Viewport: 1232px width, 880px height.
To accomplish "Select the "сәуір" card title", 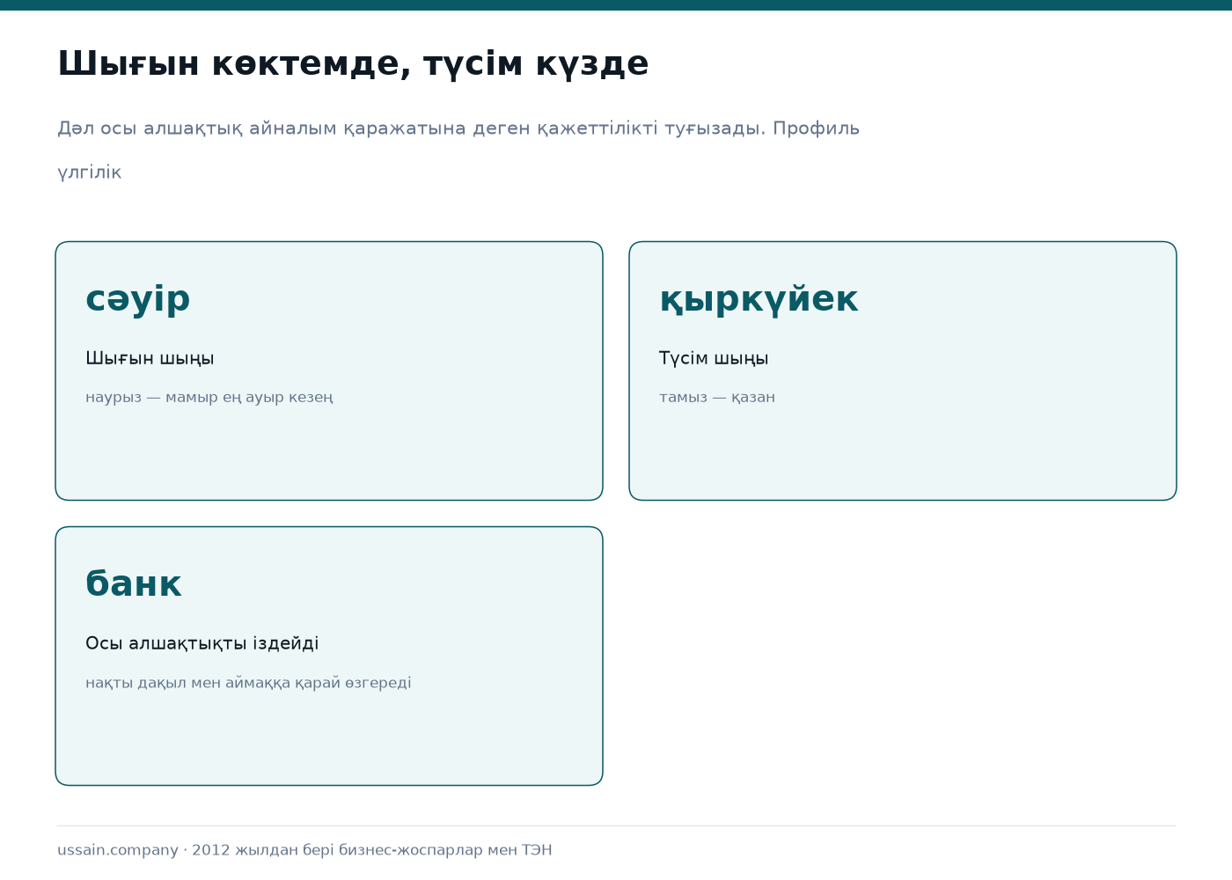I will pyautogui.click(x=137, y=299).
